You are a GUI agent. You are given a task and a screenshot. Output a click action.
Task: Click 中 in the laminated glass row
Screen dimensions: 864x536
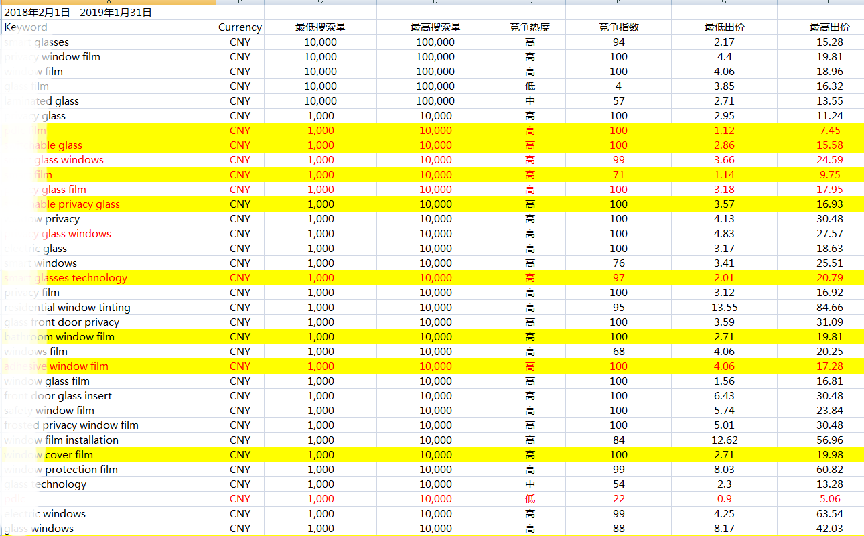click(x=530, y=101)
